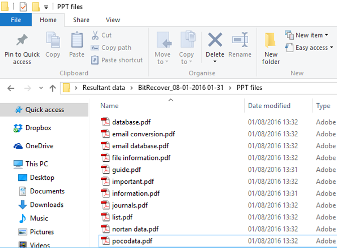Image resolution: width=337 pixels, height=248 pixels.
Task: Click the Copy to icon
Action: 188,39
